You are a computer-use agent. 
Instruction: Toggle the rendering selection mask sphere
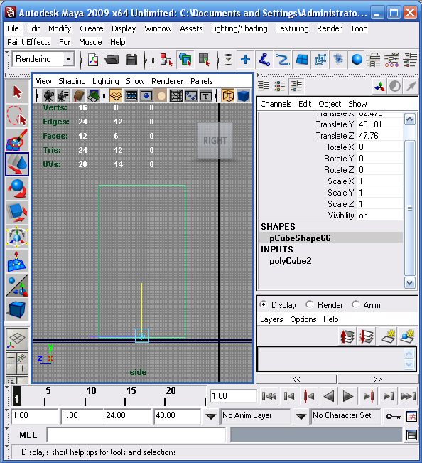point(357,60)
